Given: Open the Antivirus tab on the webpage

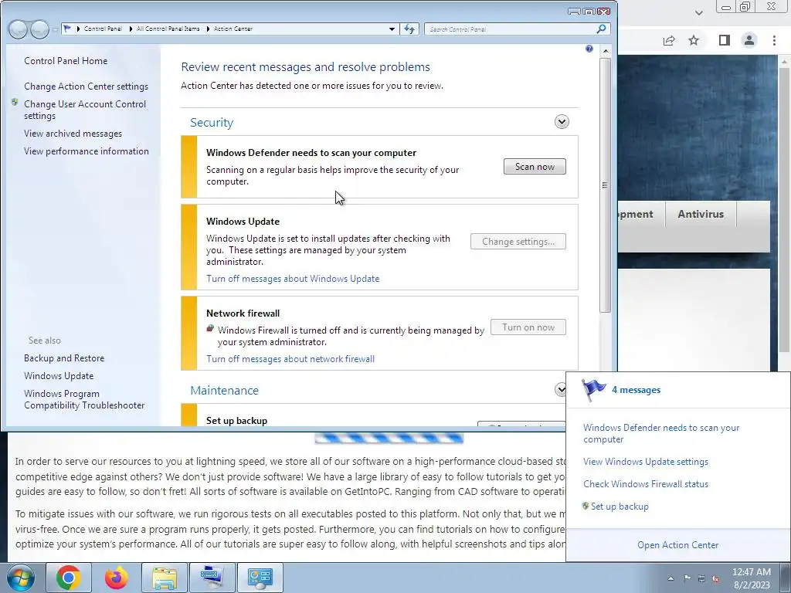Looking at the screenshot, I should point(701,214).
